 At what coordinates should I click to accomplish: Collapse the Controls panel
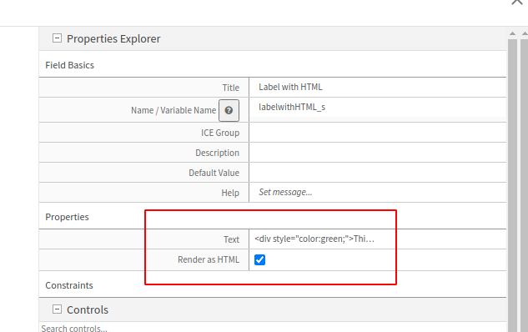click(57, 309)
